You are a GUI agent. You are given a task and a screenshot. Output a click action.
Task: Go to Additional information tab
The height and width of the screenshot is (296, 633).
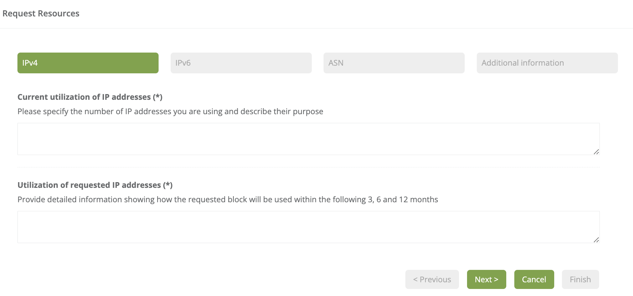(547, 63)
